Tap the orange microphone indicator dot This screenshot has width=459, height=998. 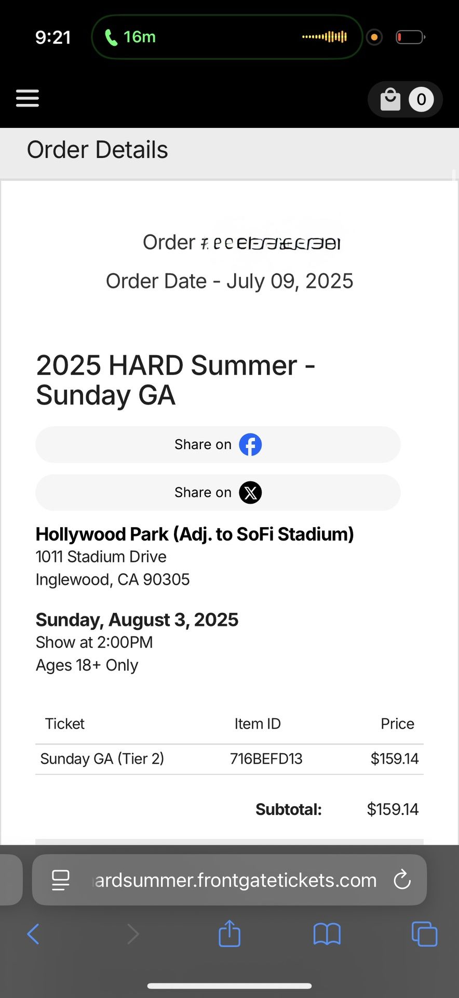374,37
